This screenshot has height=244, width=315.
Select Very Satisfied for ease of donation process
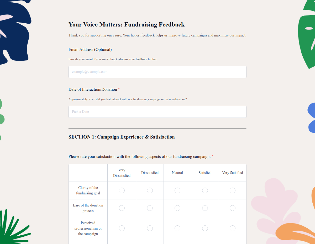232,208
